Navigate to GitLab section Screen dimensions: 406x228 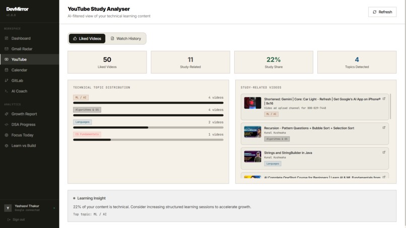pyautogui.click(x=30, y=81)
